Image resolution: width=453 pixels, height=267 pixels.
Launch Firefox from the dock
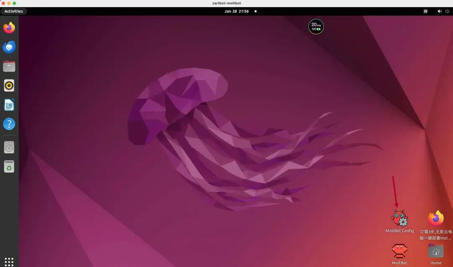(9, 28)
